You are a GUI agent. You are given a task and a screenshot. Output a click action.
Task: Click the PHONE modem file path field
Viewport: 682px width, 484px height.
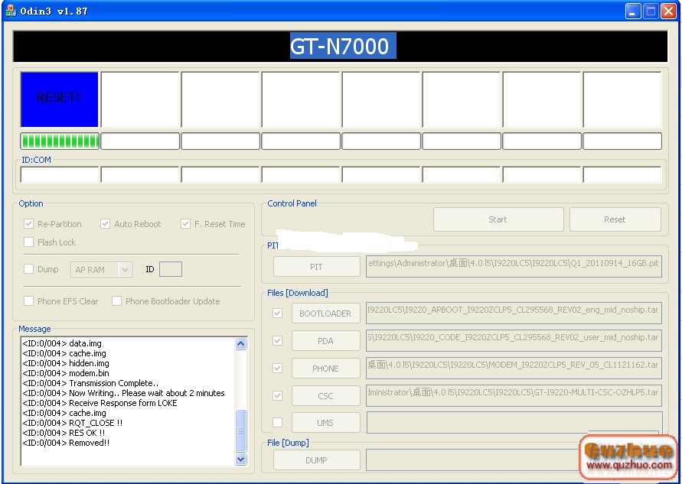tap(514, 369)
